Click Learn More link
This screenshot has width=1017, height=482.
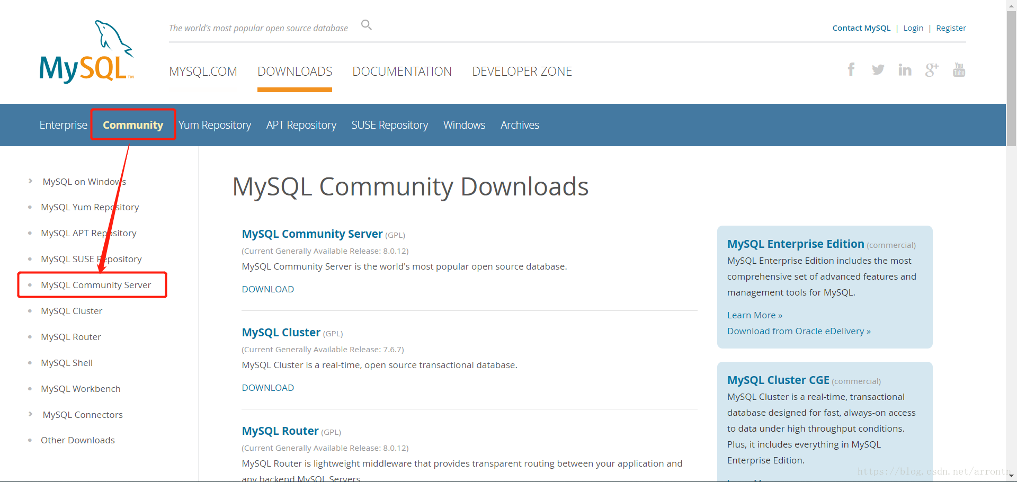point(754,315)
